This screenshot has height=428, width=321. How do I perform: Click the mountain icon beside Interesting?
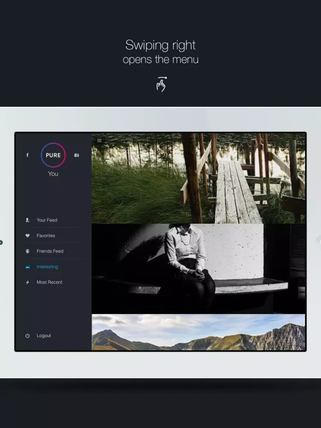(x=27, y=267)
